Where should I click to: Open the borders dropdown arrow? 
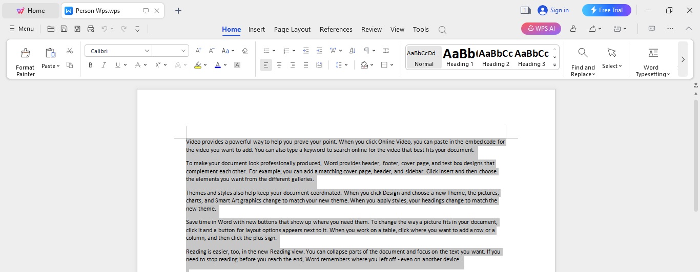point(392,65)
